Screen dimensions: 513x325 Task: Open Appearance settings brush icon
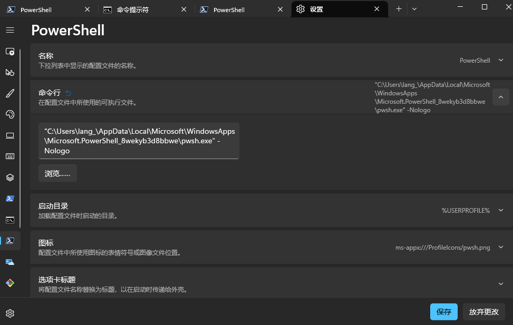pos(10,94)
